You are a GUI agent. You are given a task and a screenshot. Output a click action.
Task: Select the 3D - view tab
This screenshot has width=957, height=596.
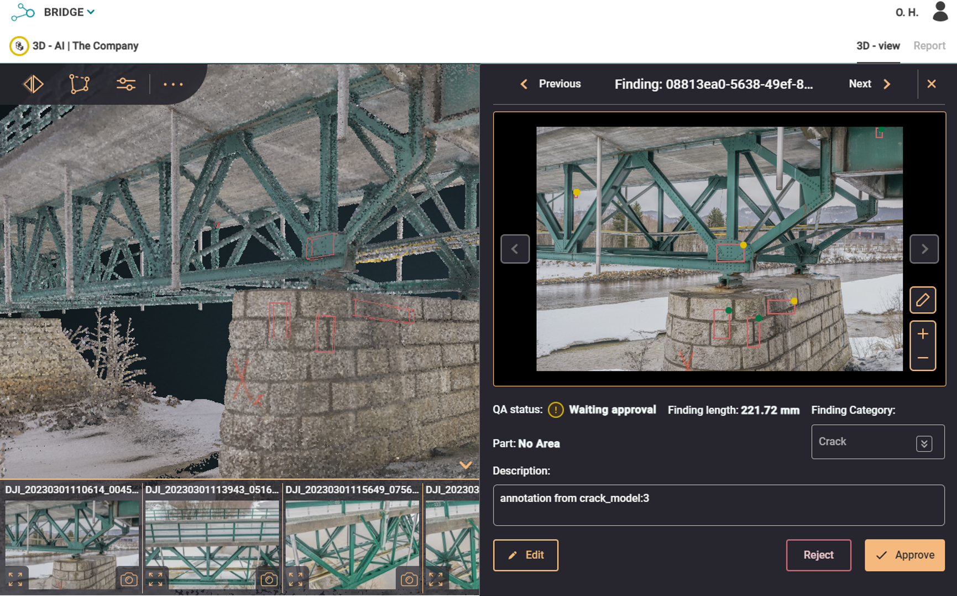tap(877, 46)
